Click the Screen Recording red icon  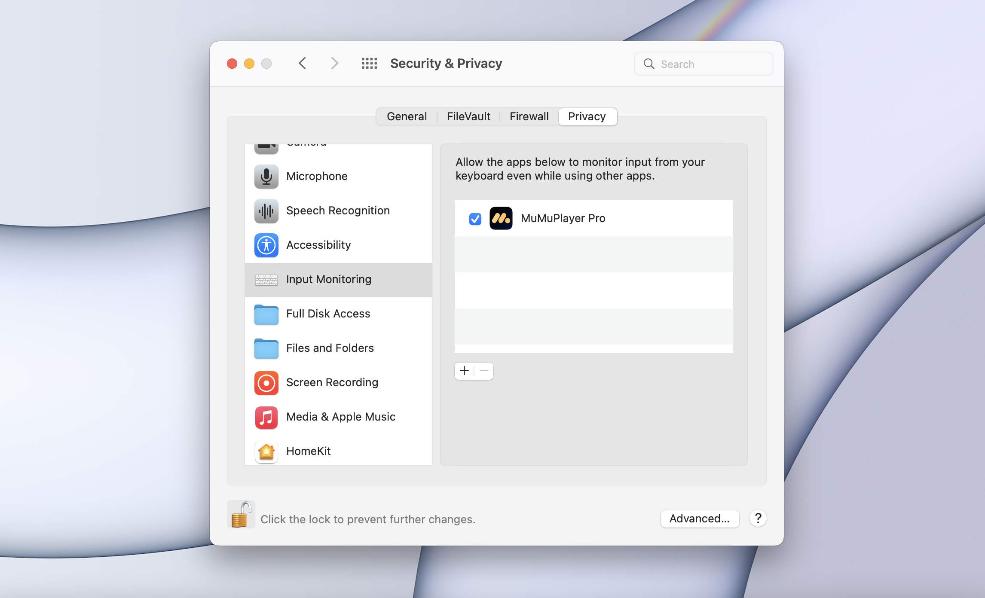click(266, 382)
